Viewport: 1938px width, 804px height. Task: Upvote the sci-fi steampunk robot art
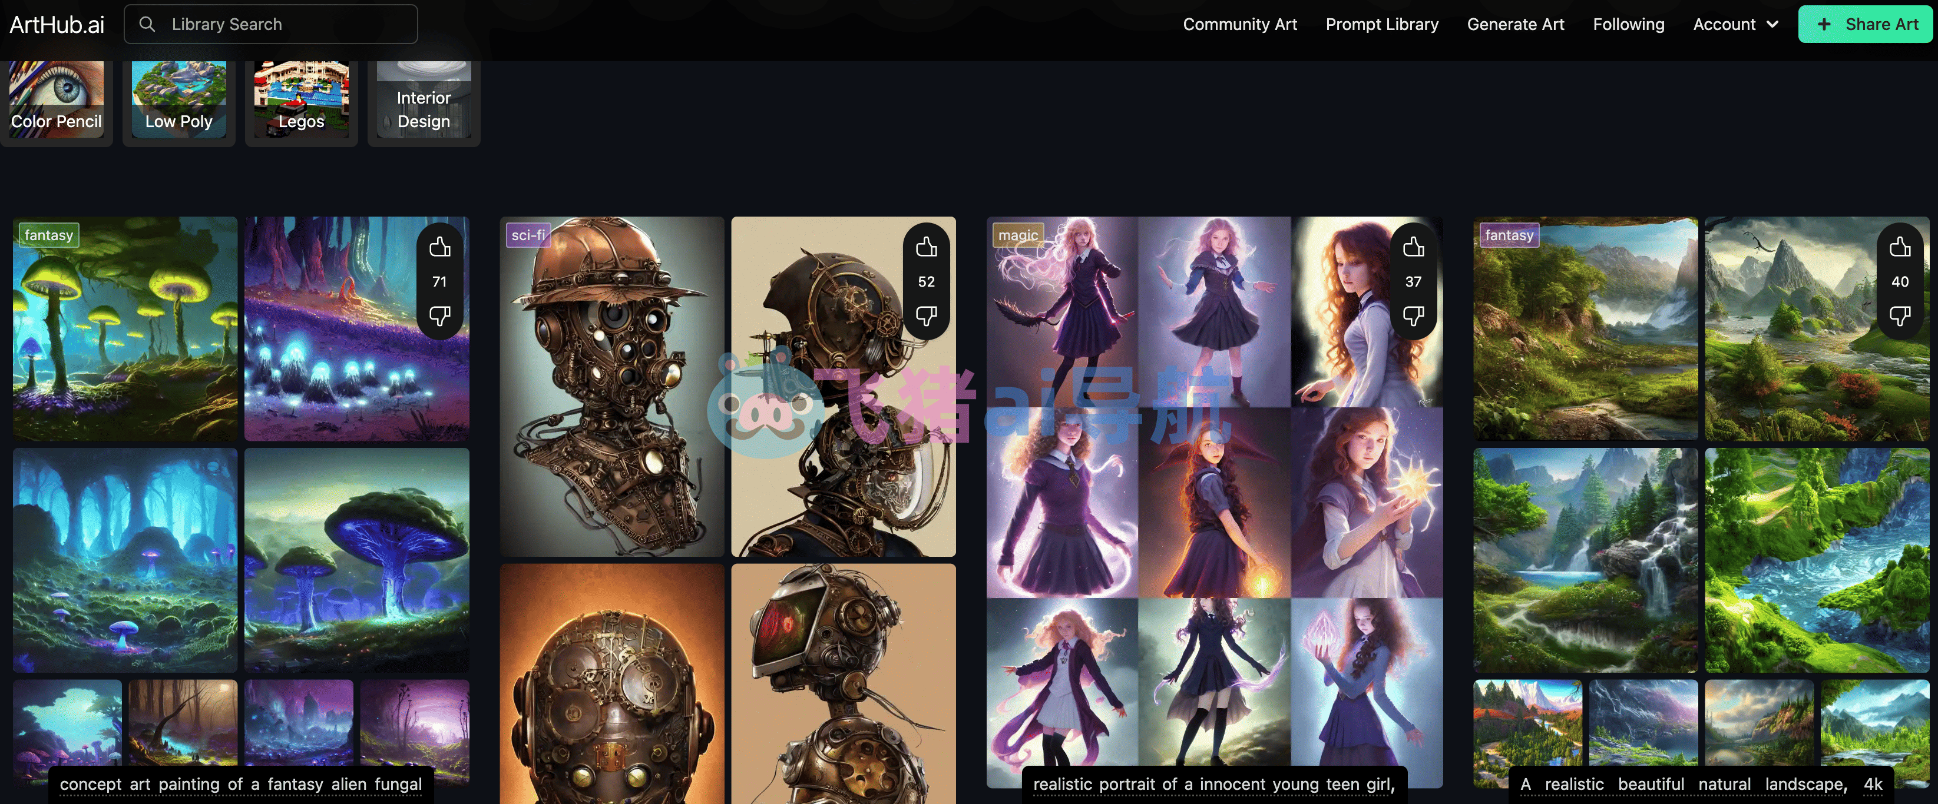coord(926,247)
